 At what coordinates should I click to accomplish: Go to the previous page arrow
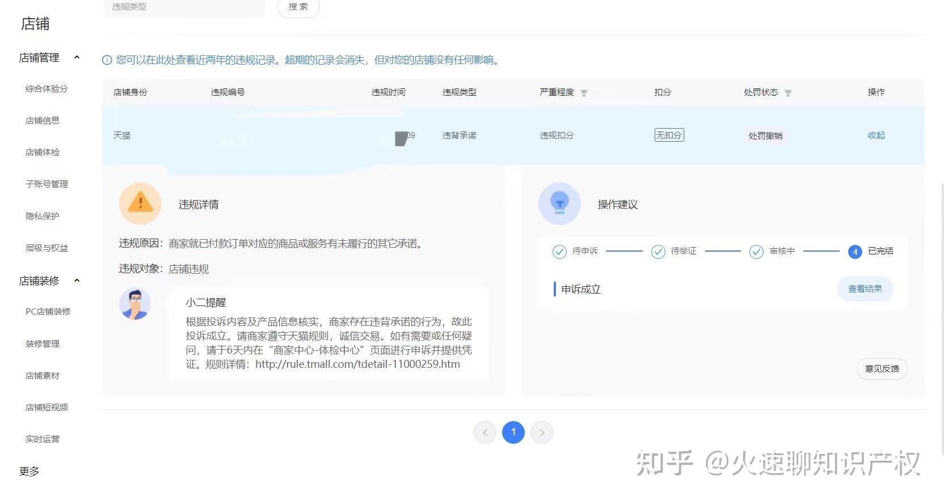(x=485, y=432)
